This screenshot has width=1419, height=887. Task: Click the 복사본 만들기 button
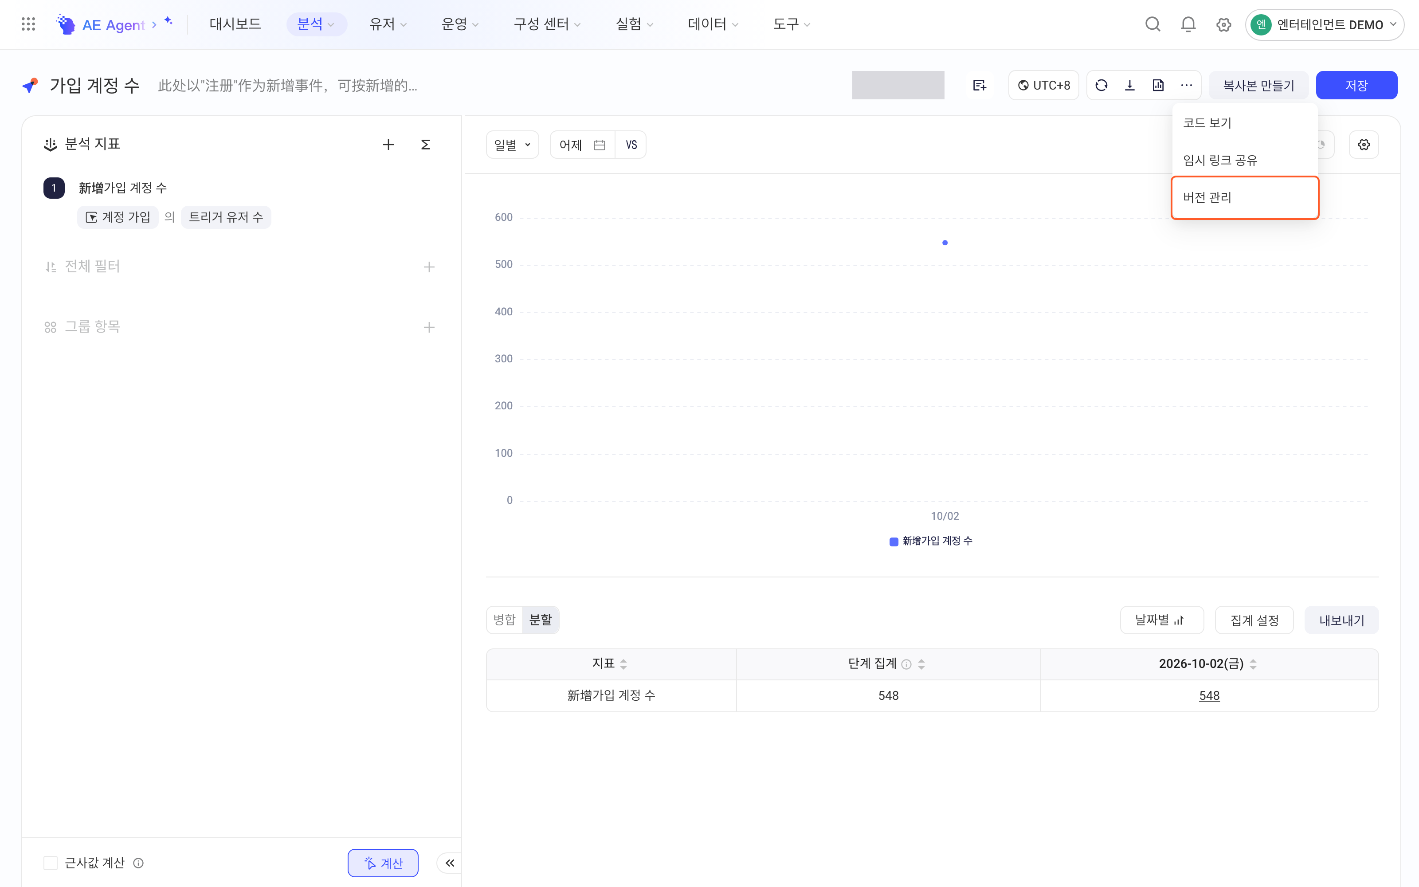pyautogui.click(x=1258, y=86)
